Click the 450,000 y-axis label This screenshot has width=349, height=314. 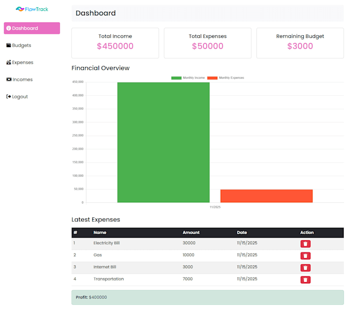coord(77,82)
